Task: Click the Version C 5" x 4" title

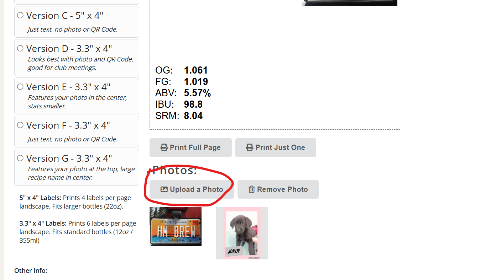Action: coord(65,16)
